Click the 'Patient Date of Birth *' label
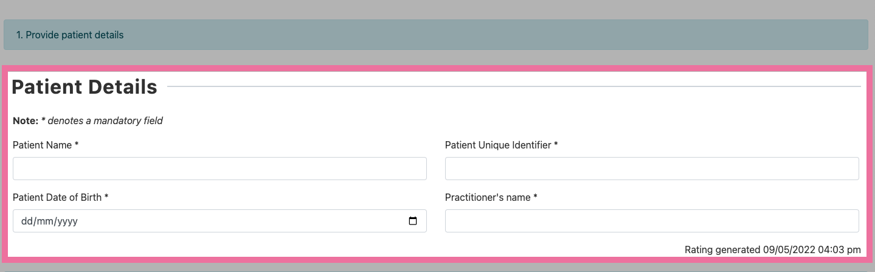Image resolution: width=875 pixels, height=272 pixels. pyautogui.click(x=61, y=197)
